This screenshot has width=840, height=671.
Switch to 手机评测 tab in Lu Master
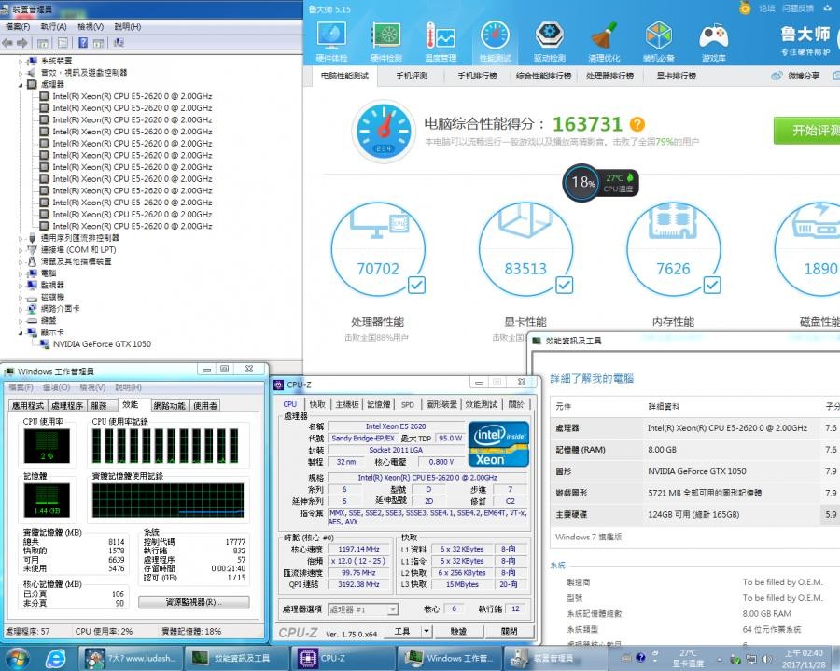click(412, 76)
